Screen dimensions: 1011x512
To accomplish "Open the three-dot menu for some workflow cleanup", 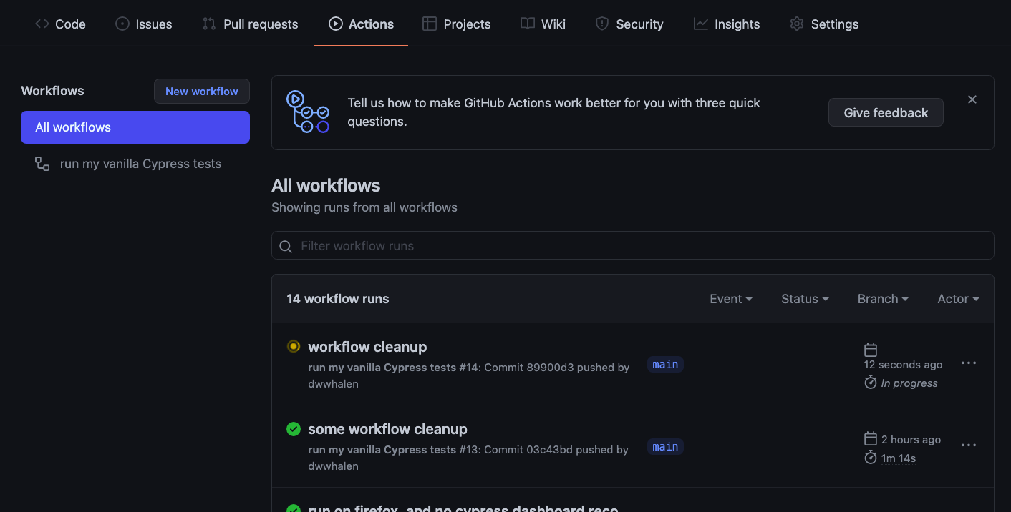I will [x=969, y=445].
